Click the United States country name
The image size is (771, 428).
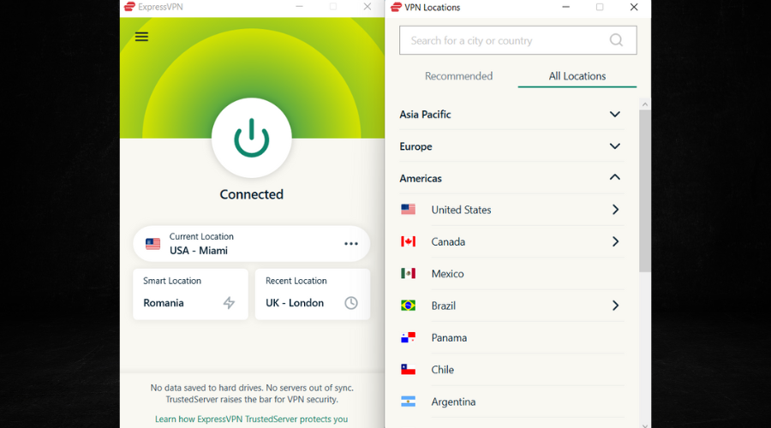pyautogui.click(x=461, y=210)
